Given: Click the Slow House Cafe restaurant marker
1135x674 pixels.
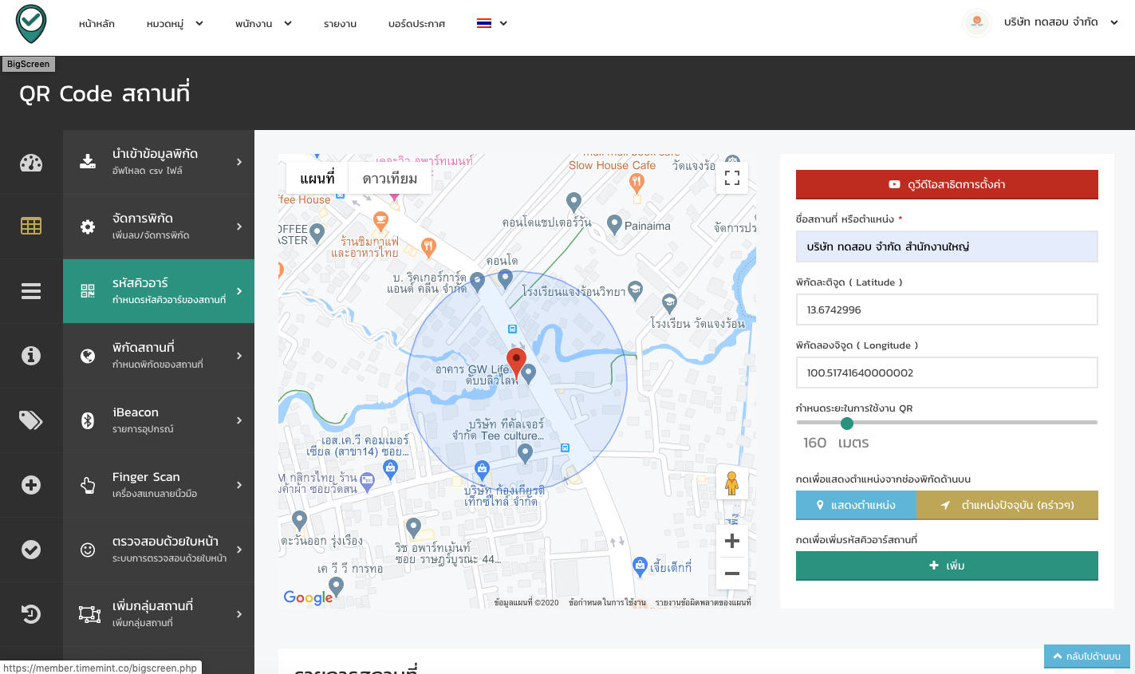Looking at the screenshot, I should (x=636, y=183).
